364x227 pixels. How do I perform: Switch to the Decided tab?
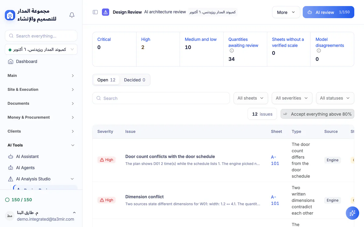coord(135,80)
